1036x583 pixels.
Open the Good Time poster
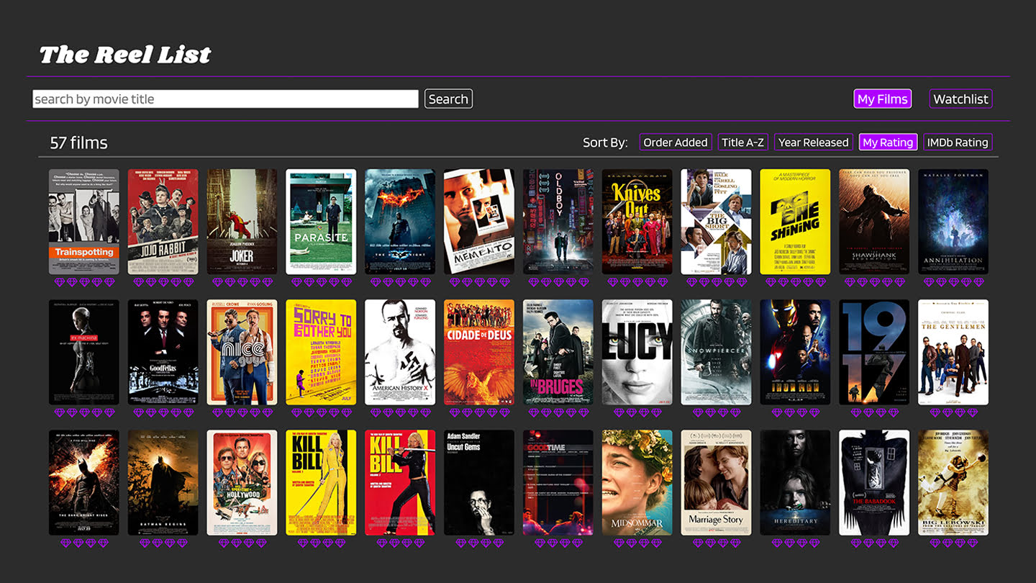(558, 483)
